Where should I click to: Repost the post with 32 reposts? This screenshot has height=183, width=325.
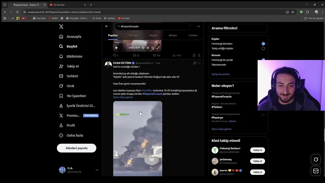click(x=136, y=55)
